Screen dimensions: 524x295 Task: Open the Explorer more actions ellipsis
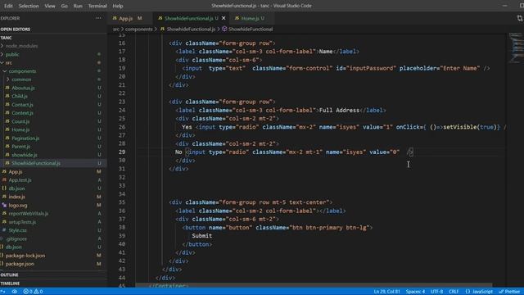98,18
